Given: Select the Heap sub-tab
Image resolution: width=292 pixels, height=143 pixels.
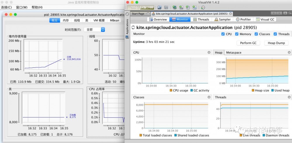Looking at the screenshot, I should (x=218, y=53).
